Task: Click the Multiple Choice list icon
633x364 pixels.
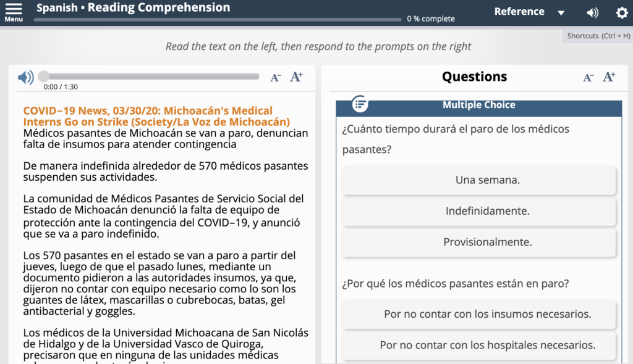Action: (x=360, y=105)
